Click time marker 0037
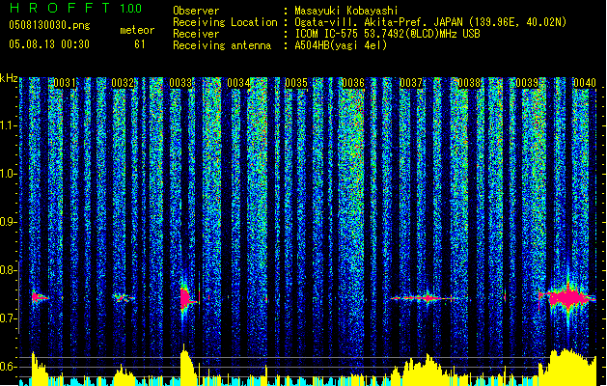 411,83
